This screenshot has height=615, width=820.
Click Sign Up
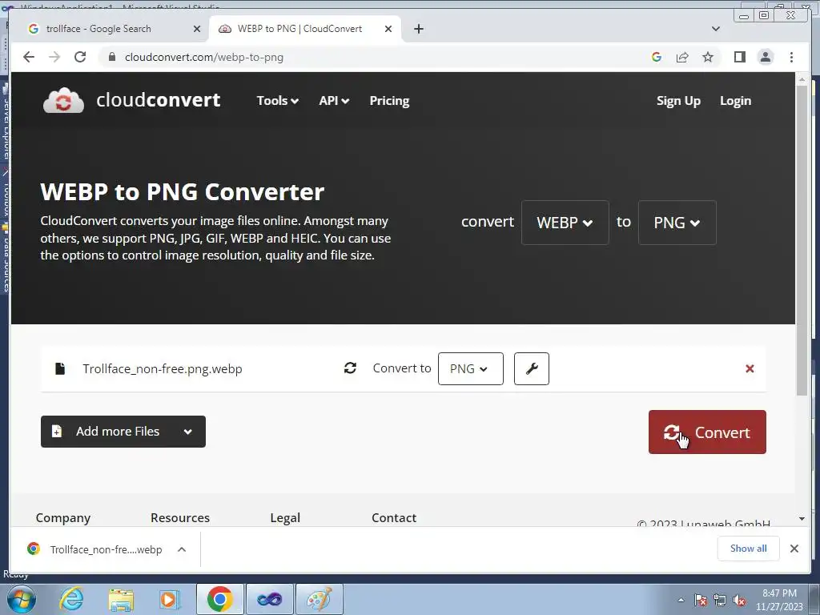pos(678,100)
